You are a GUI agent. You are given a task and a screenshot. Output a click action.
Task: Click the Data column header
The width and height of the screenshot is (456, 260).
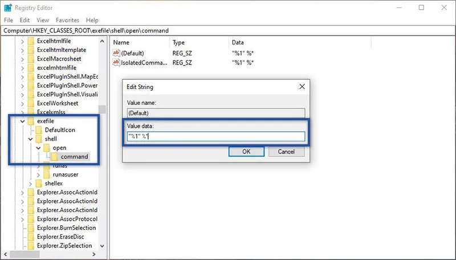tap(238, 42)
